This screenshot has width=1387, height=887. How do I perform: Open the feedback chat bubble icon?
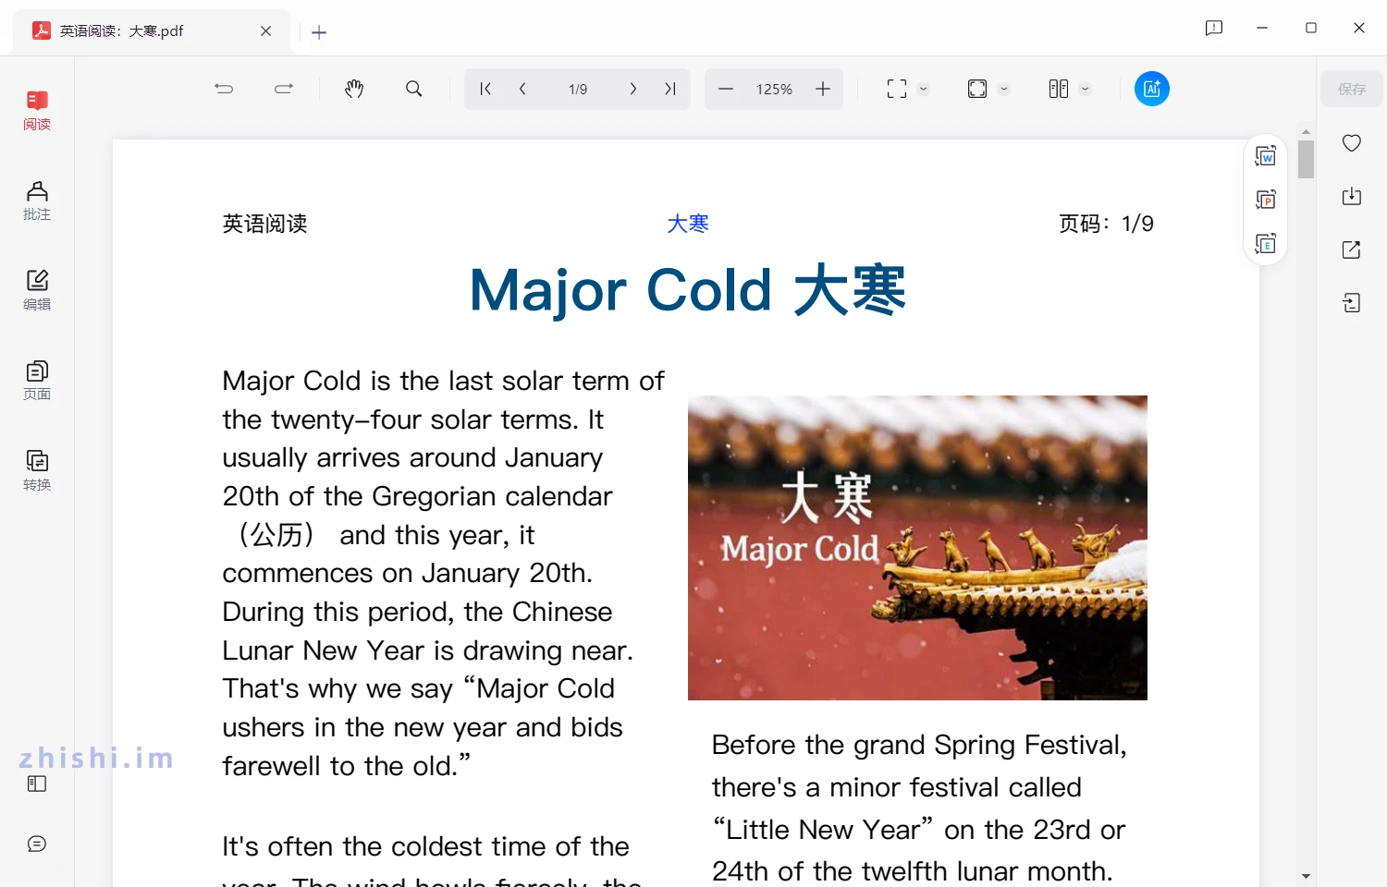[37, 844]
